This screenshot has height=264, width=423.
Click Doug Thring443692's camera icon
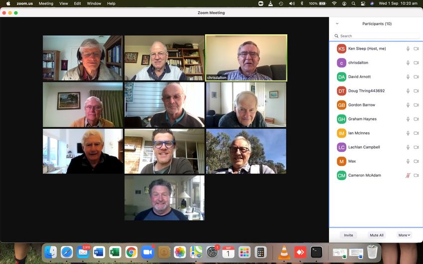pyautogui.click(x=416, y=91)
